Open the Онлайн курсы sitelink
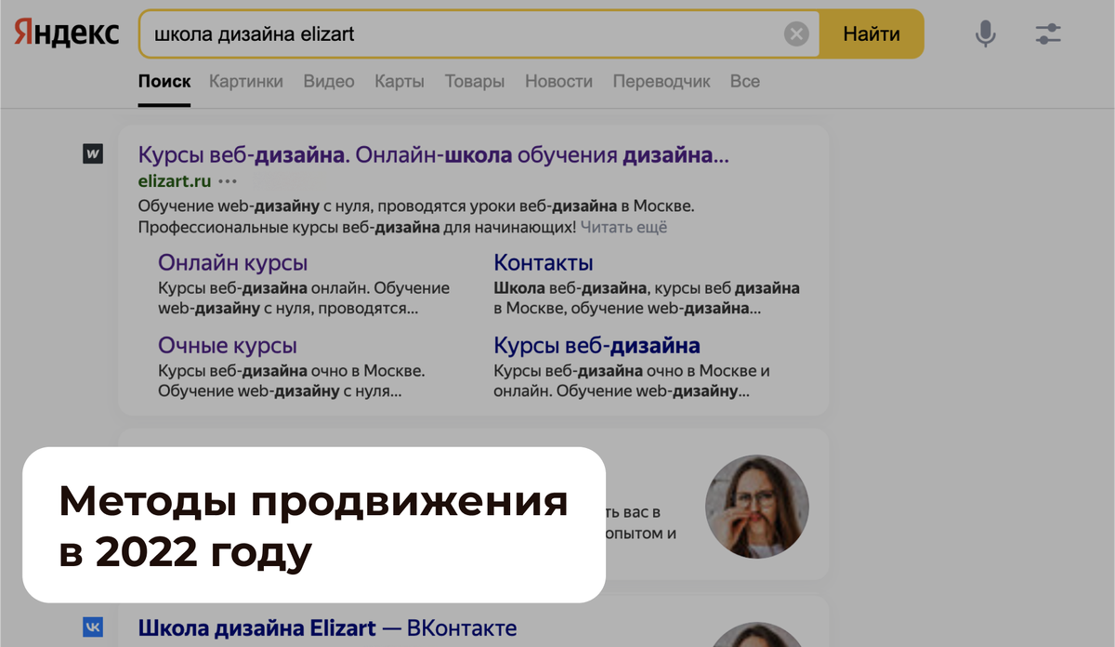This screenshot has width=1115, height=647. pos(233,263)
